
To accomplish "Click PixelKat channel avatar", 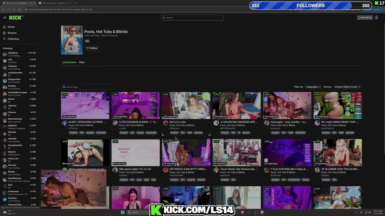I will 115,170.
